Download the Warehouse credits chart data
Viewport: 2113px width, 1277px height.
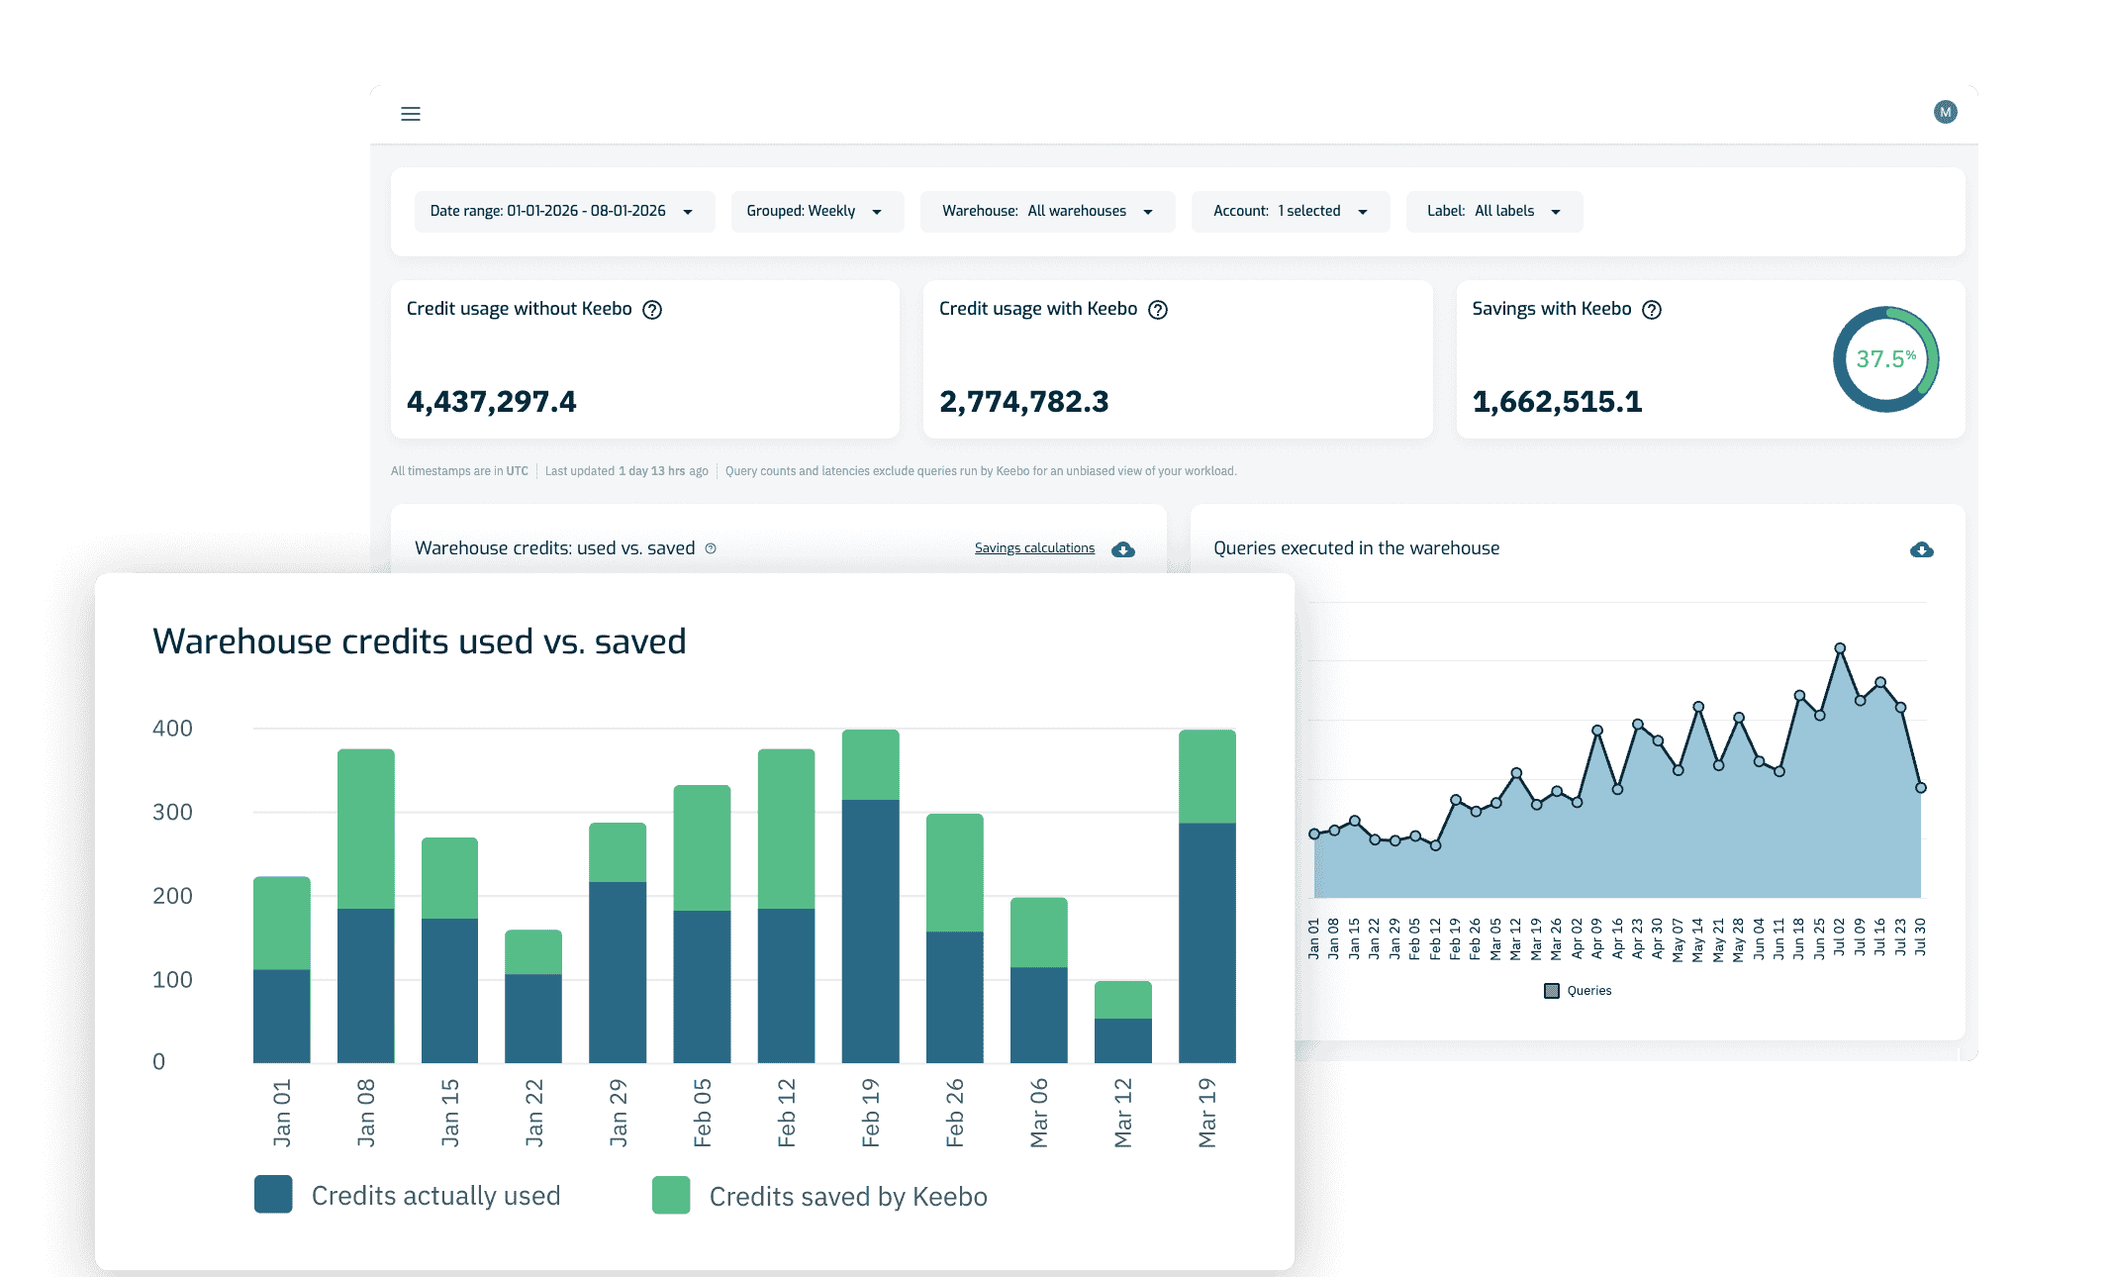pos(1123,549)
